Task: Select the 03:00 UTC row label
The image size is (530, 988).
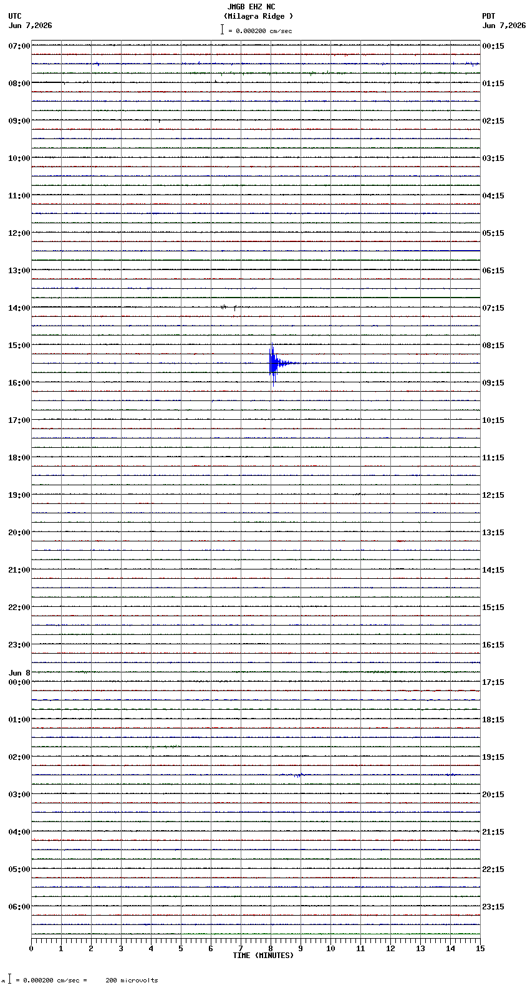Action: pos(19,795)
